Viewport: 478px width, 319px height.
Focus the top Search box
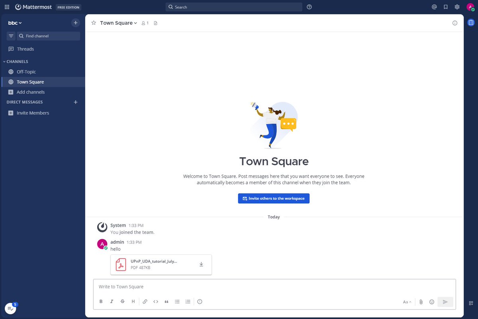coord(234,7)
